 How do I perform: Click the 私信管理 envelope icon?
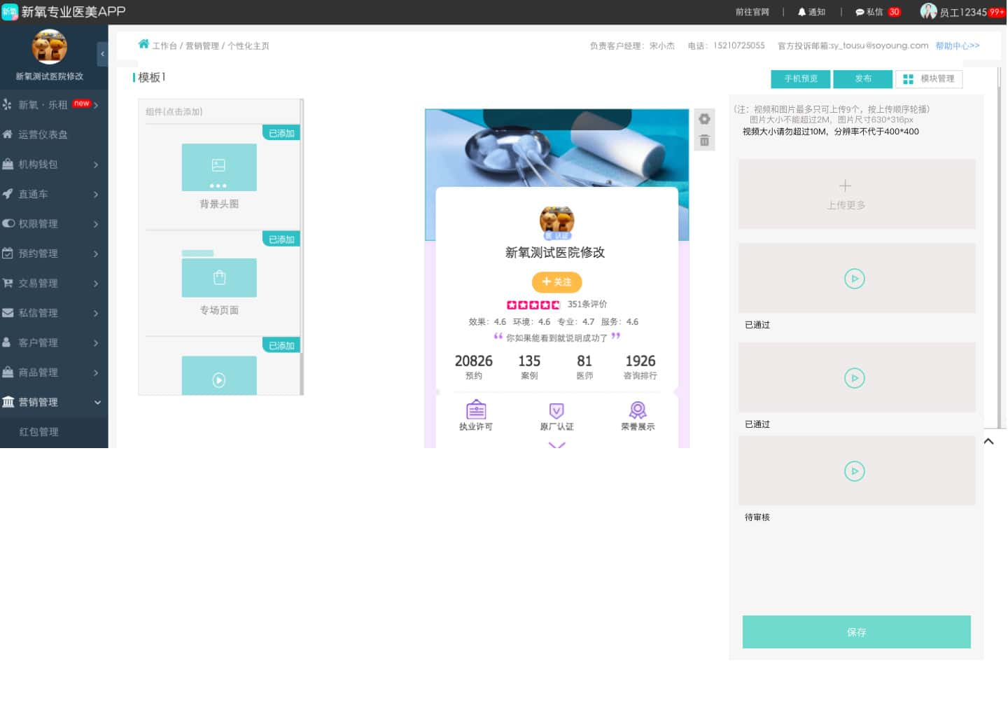pyautogui.click(x=8, y=313)
